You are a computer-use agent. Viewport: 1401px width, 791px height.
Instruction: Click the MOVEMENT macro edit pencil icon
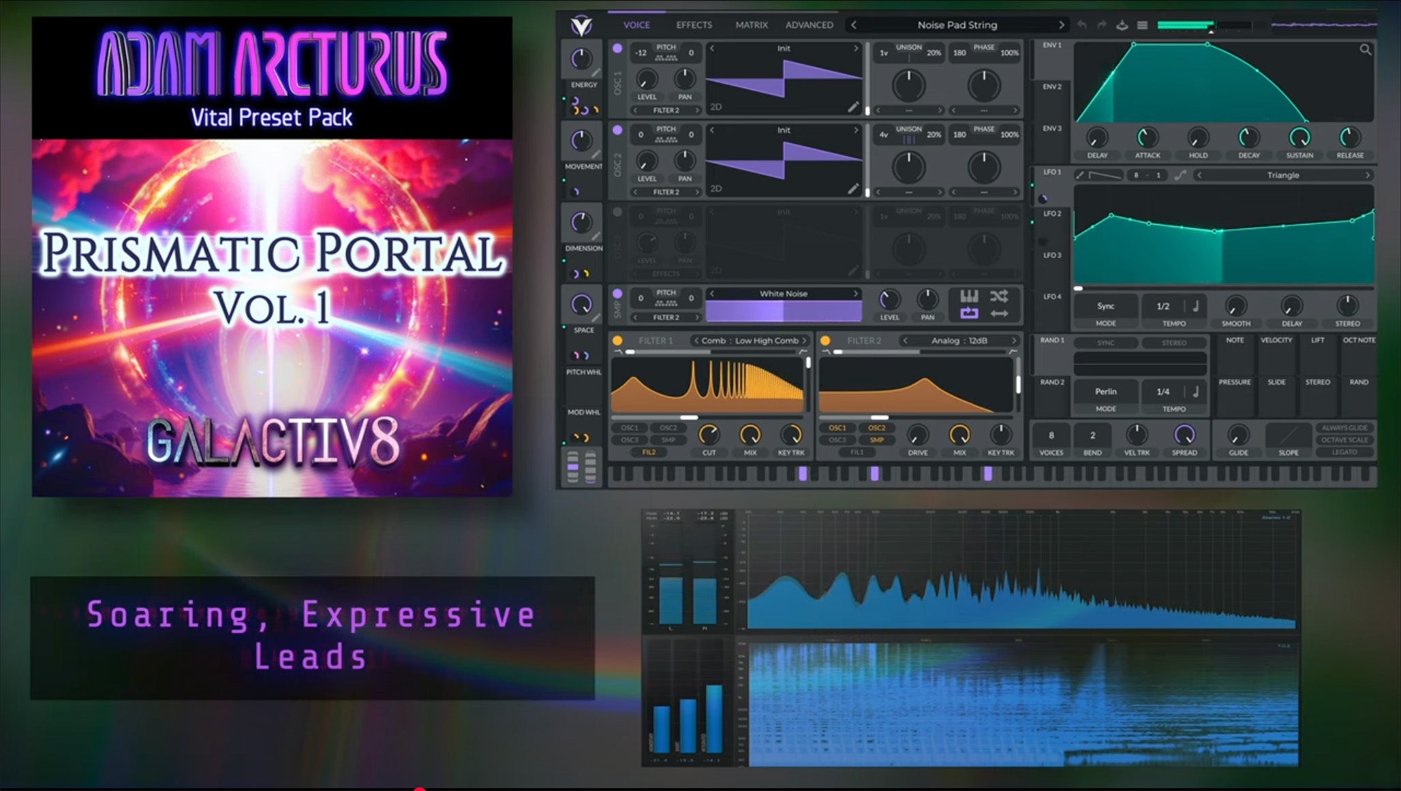tap(596, 154)
